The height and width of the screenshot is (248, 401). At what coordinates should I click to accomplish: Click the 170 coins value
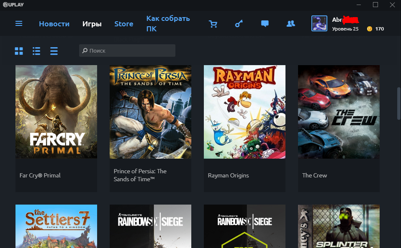click(380, 29)
